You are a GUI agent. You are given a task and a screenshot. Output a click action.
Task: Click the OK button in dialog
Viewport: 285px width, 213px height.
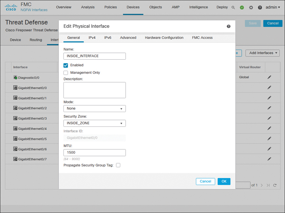tap(224, 181)
